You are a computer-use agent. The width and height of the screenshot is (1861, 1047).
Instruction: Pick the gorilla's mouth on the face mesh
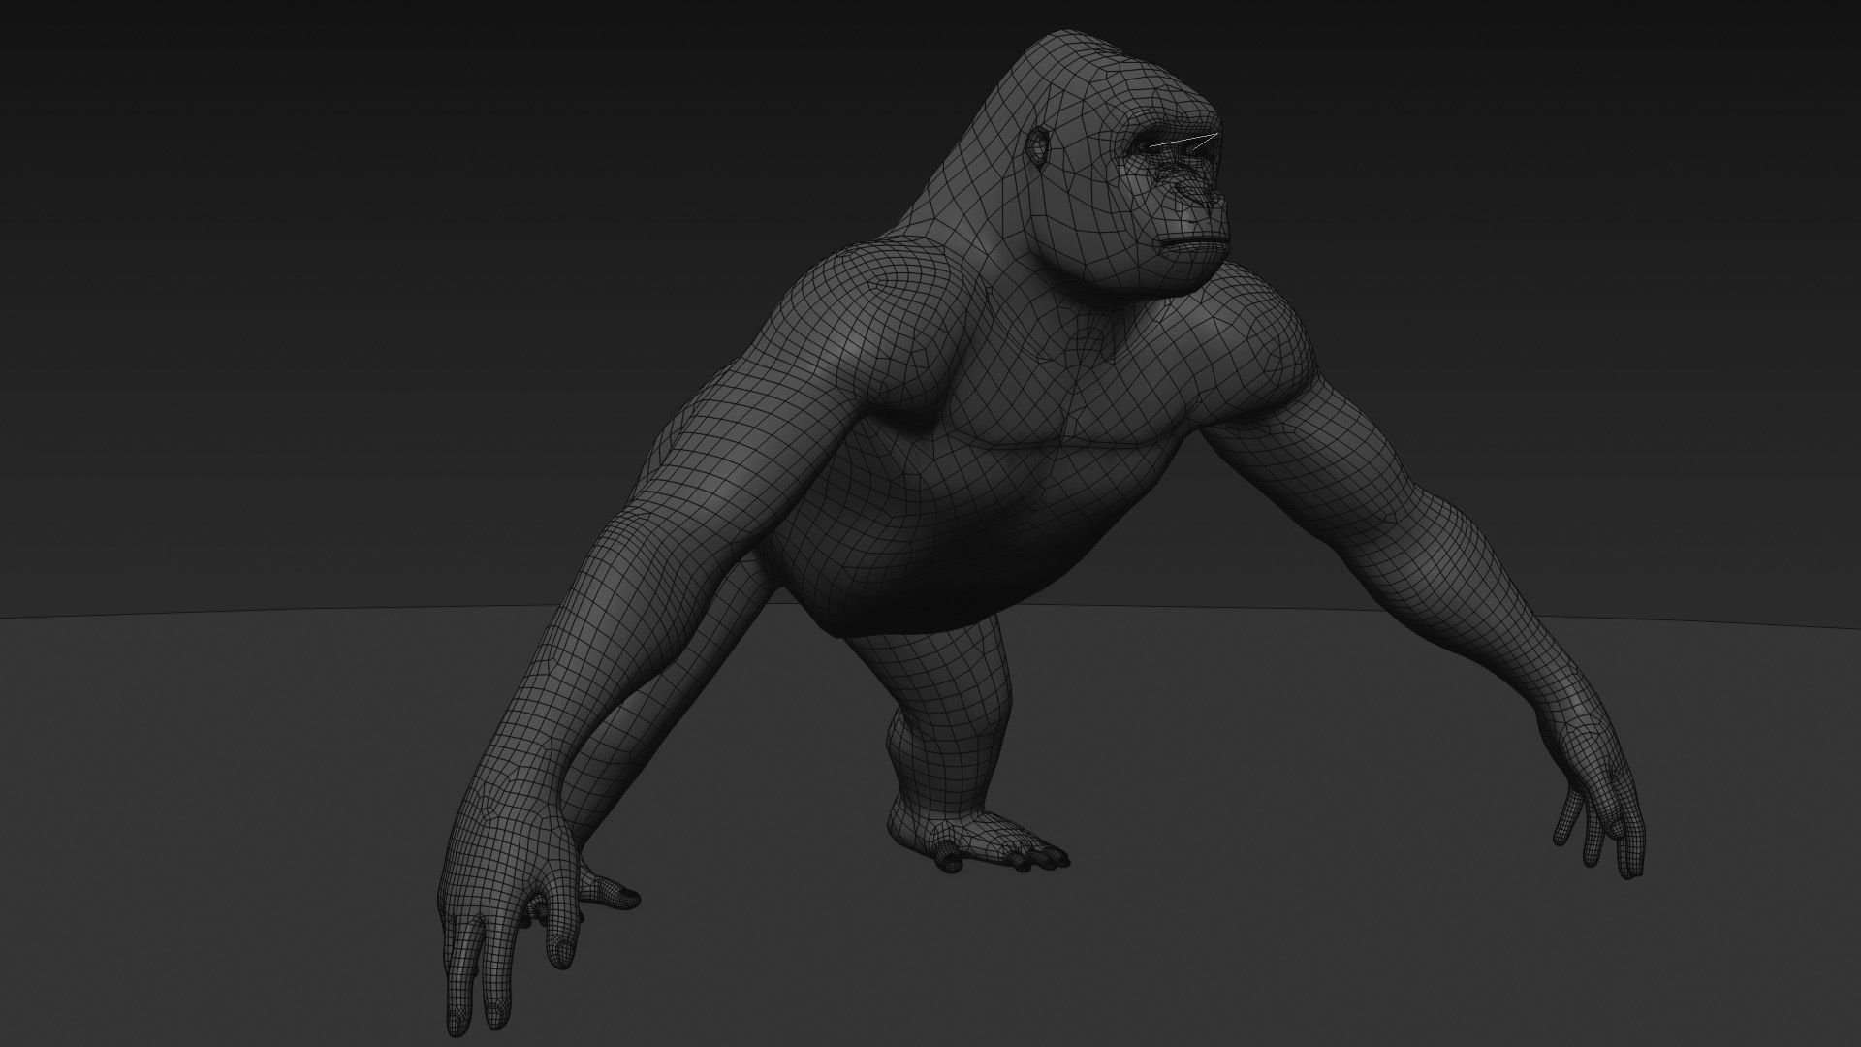click(1194, 245)
